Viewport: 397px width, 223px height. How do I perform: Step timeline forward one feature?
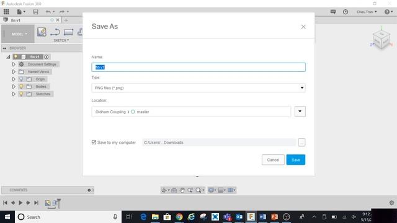tap(29, 203)
